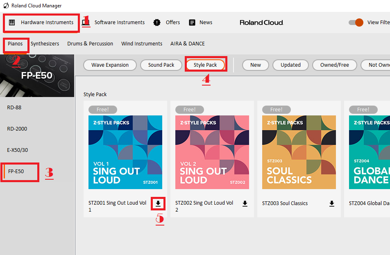Filter by Wave Expansion packs
Image resolution: width=390 pixels, height=255 pixels.
click(x=110, y=65)
